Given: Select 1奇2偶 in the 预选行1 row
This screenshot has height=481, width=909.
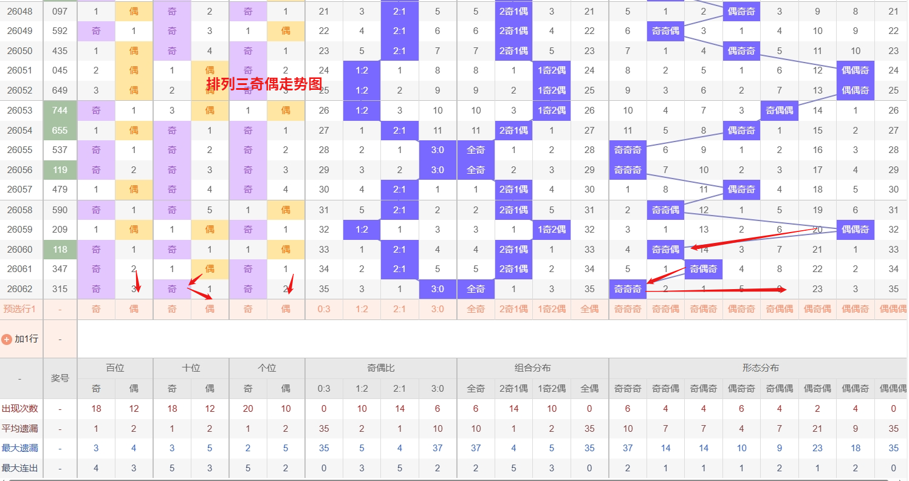Looking at the screenshot, I should coord(551,309).
